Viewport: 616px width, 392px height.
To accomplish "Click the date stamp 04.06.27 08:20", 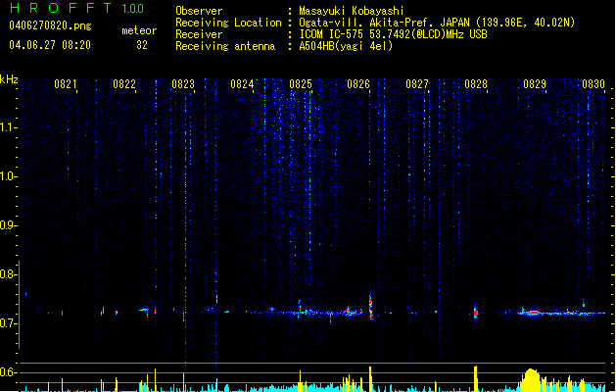I will coord(50,45).
